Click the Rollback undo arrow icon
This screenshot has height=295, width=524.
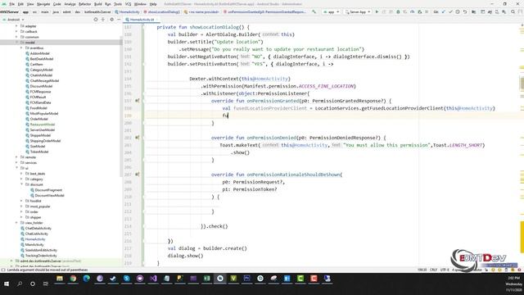(465, 11)
